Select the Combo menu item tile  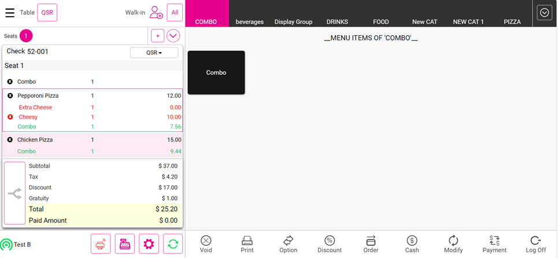pyautogui.click(x=216, y=73)
